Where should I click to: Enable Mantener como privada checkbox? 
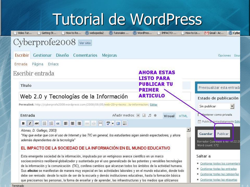click(x=199, y=115)
